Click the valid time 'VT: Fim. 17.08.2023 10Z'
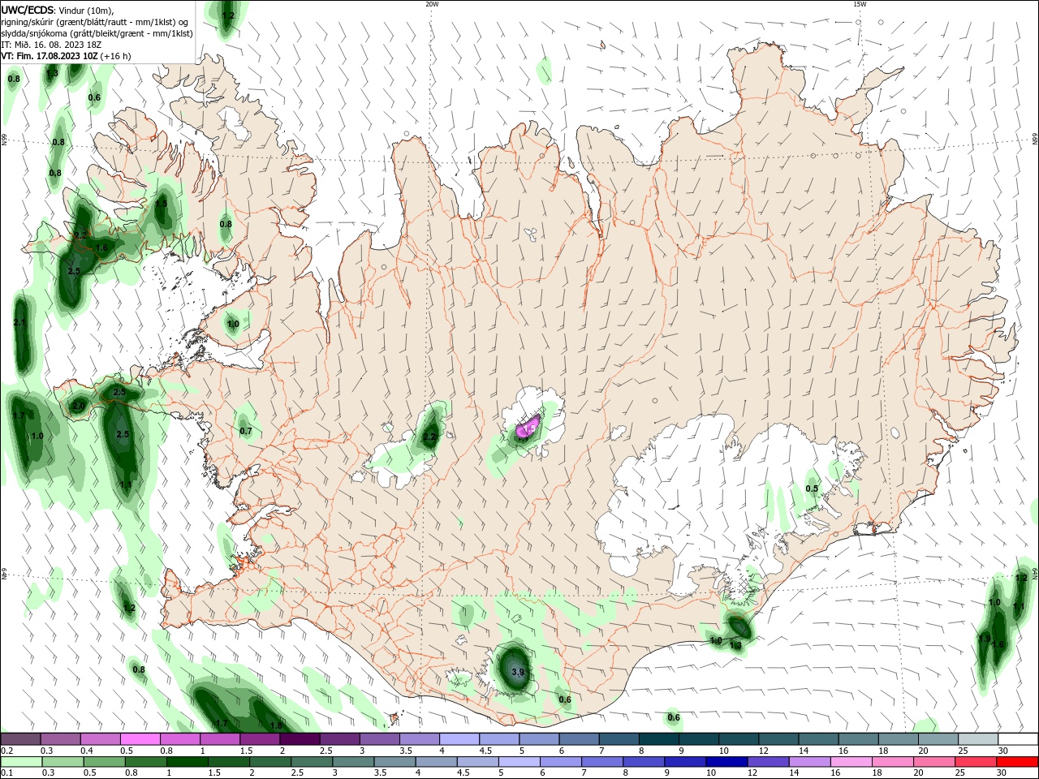 coord(50,56)
